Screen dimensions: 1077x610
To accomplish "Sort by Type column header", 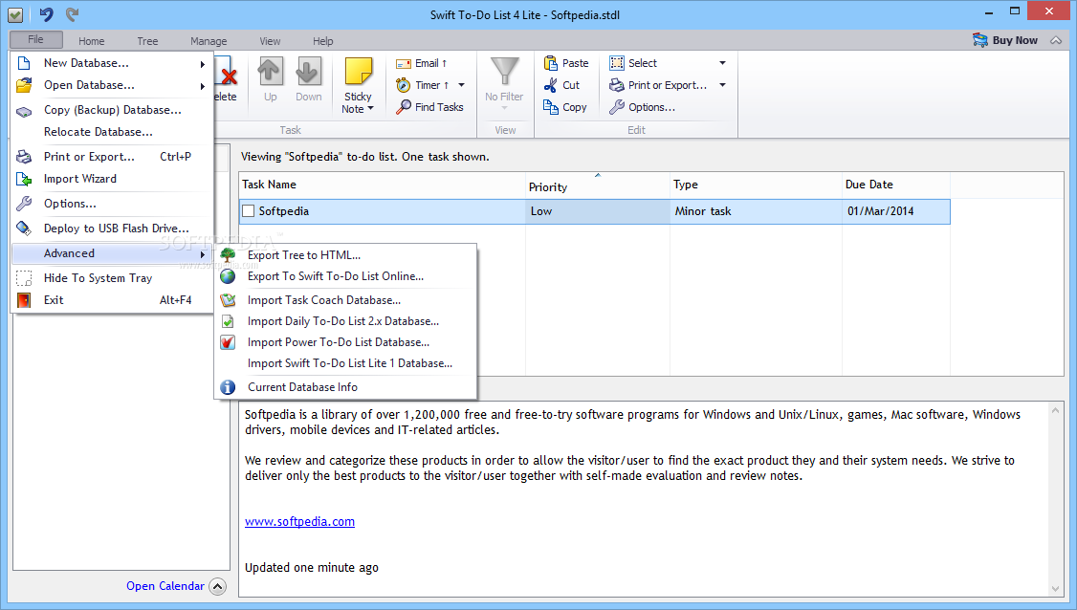I will pyautogui.click(x=757, y=185).
